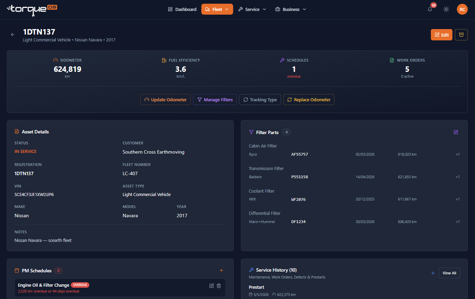Click the Edit button
Image resolution: width=475 pixels, height=299 pixels.
coord(441,35)
